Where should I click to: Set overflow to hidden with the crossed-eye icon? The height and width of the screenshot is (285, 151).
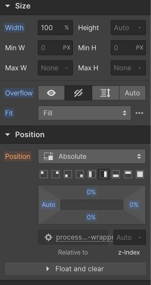tap(78, 93)
